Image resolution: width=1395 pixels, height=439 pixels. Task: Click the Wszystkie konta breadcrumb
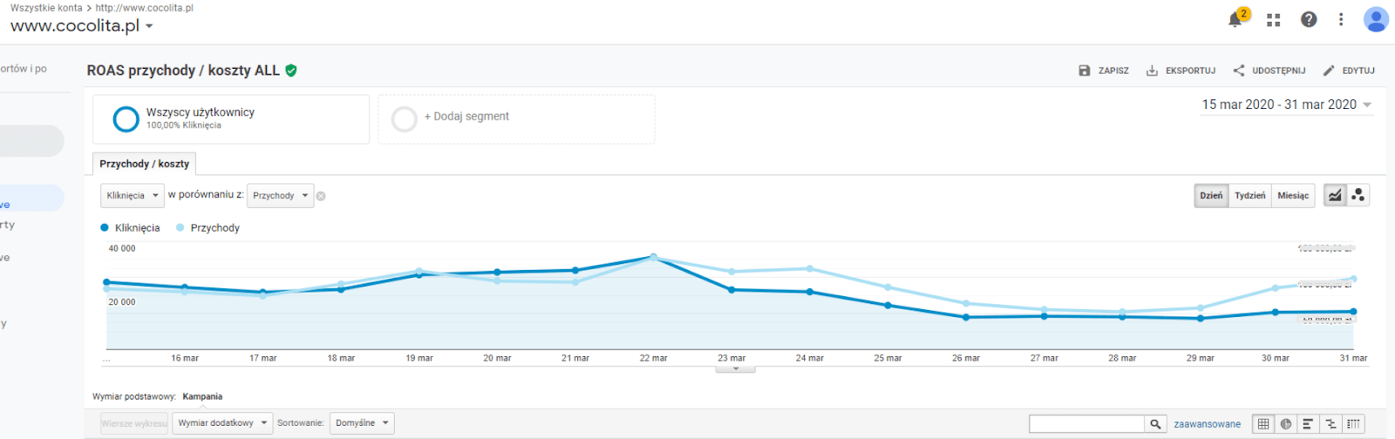pos(46,8)
